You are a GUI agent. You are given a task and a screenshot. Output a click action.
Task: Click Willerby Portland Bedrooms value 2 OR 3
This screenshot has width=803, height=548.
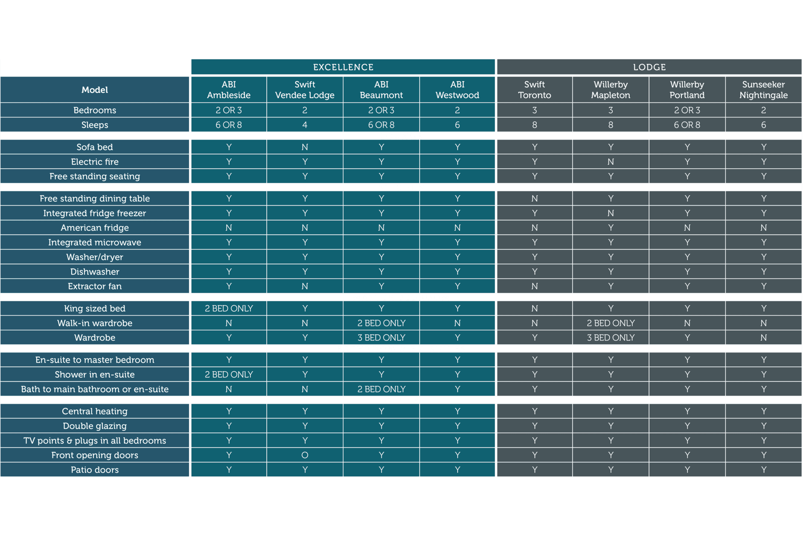click(x=687, y=110)
